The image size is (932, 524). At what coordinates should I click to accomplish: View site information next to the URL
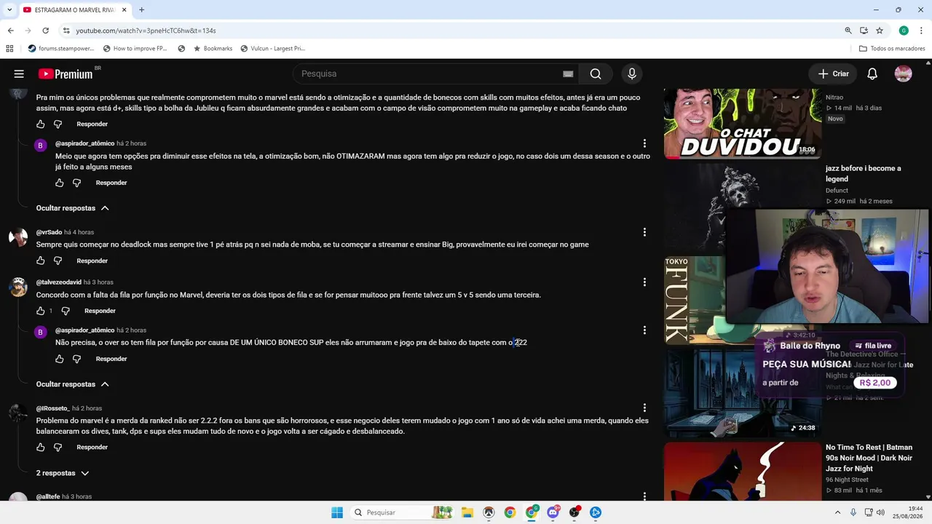point(66,31)
